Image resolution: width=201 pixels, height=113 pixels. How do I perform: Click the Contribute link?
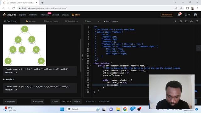pyautogui.click(x=105, y=101)
